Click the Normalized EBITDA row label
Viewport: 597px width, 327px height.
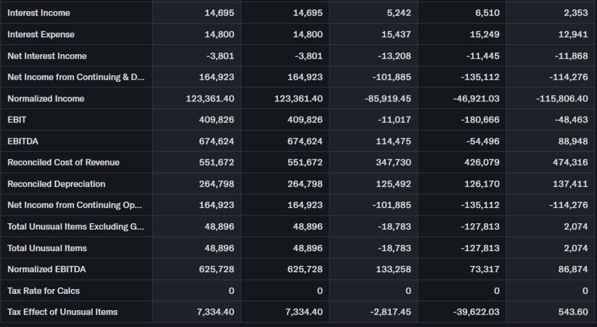pyautogui.click(x=46, y=269)
